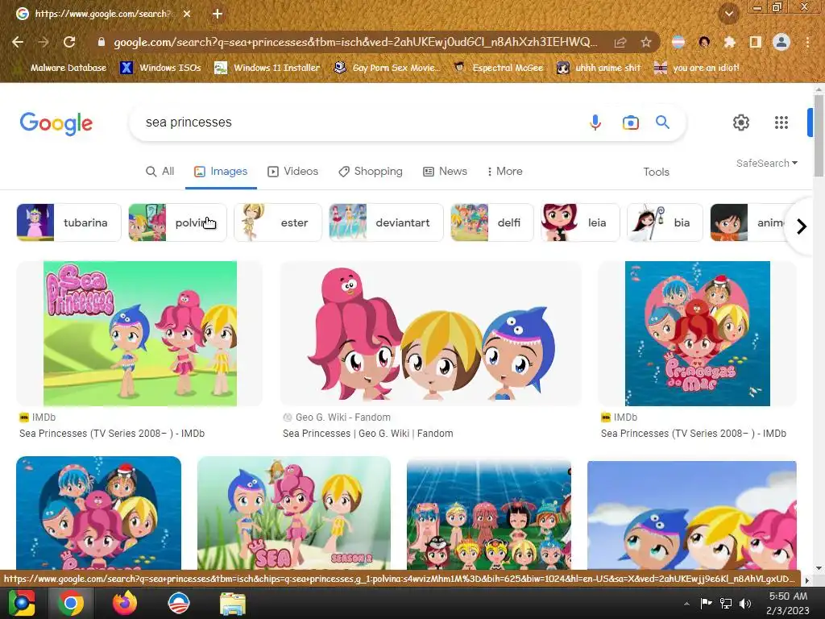Search by image with the camera icon
Image resolution: width=825 pixels, height=619 pixels.
click(x=630, y=123)
